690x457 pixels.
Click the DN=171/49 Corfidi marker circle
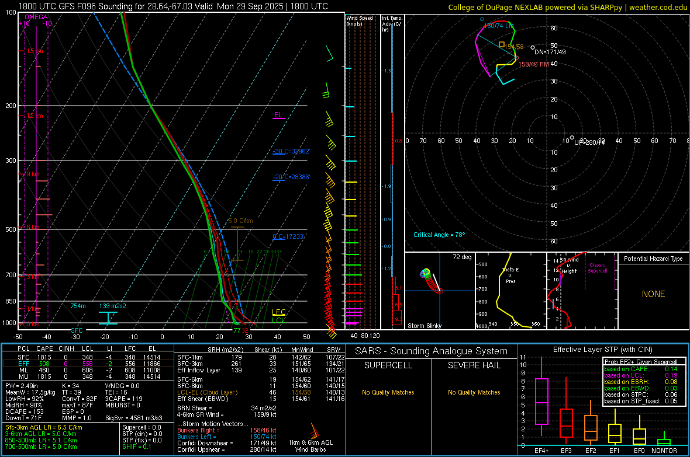[533, 47]
